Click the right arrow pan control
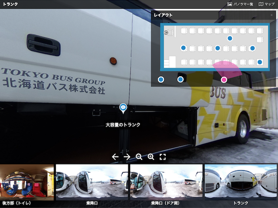The height and width of the screenshot is (208, 278). tap(127, 157)
